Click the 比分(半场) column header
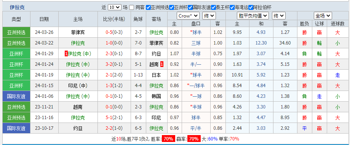Viewport: 350px width, 145px height. [114, 19]
